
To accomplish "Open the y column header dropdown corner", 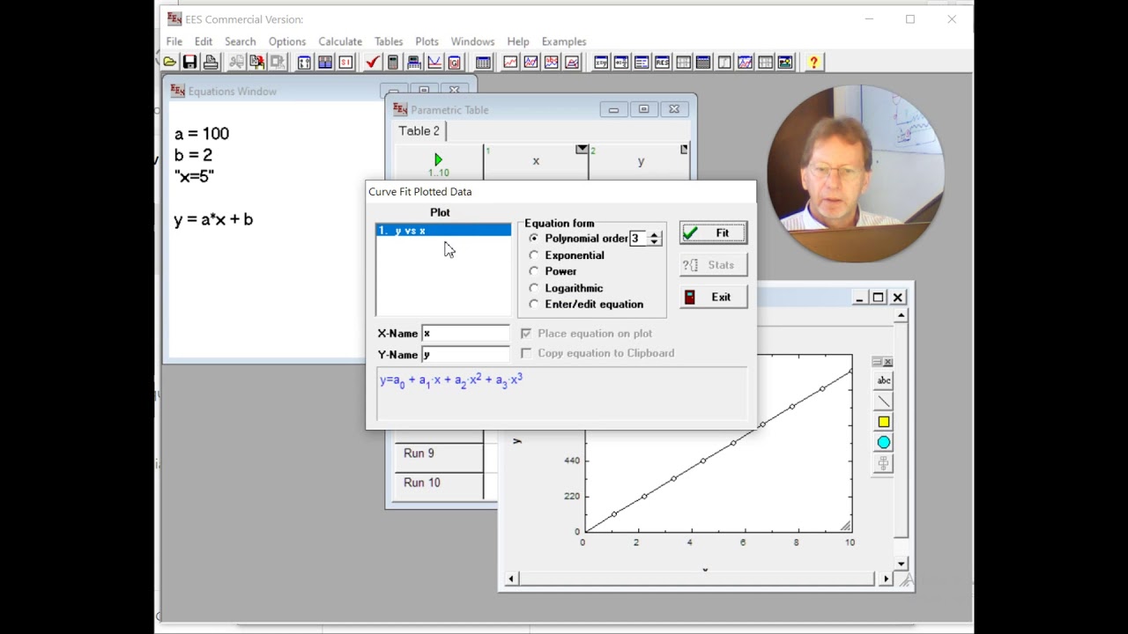I will coord(684,150).
